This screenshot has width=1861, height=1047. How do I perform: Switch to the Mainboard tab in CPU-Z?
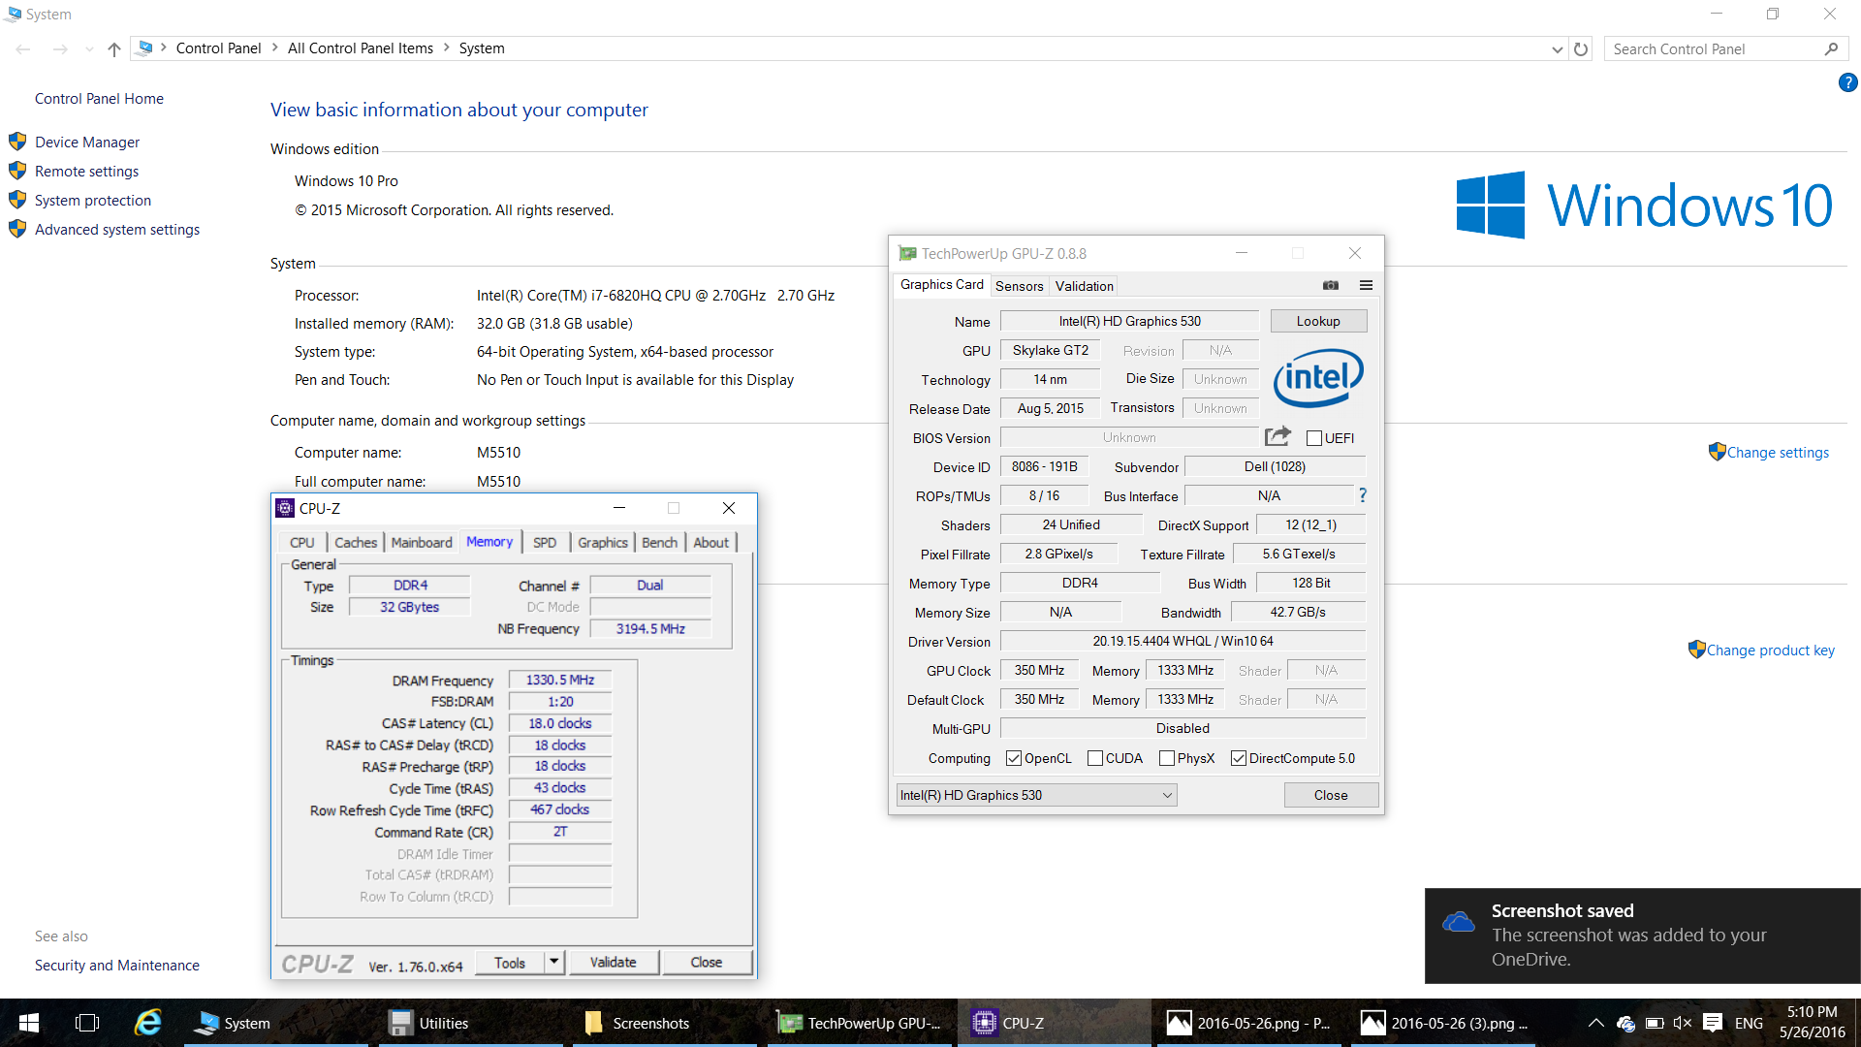(x=422, y=542)
